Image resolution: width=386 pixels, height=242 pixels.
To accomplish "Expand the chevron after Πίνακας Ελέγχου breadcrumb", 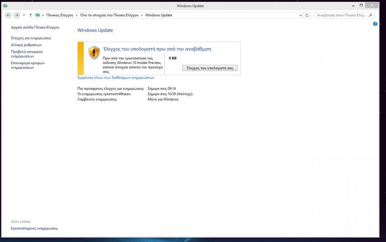I will [x=77, y=15].
